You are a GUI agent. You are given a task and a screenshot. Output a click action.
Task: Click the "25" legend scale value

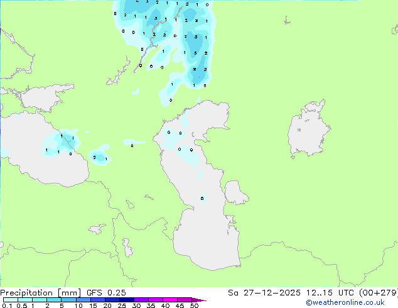[122, 305]
